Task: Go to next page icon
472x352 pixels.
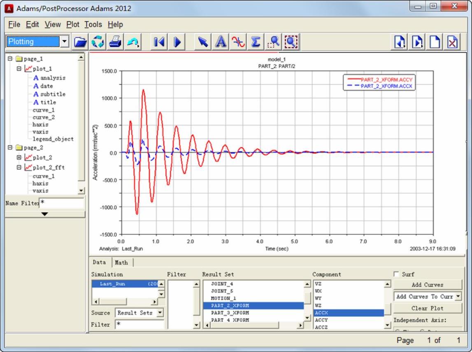Action: point(418,42)
